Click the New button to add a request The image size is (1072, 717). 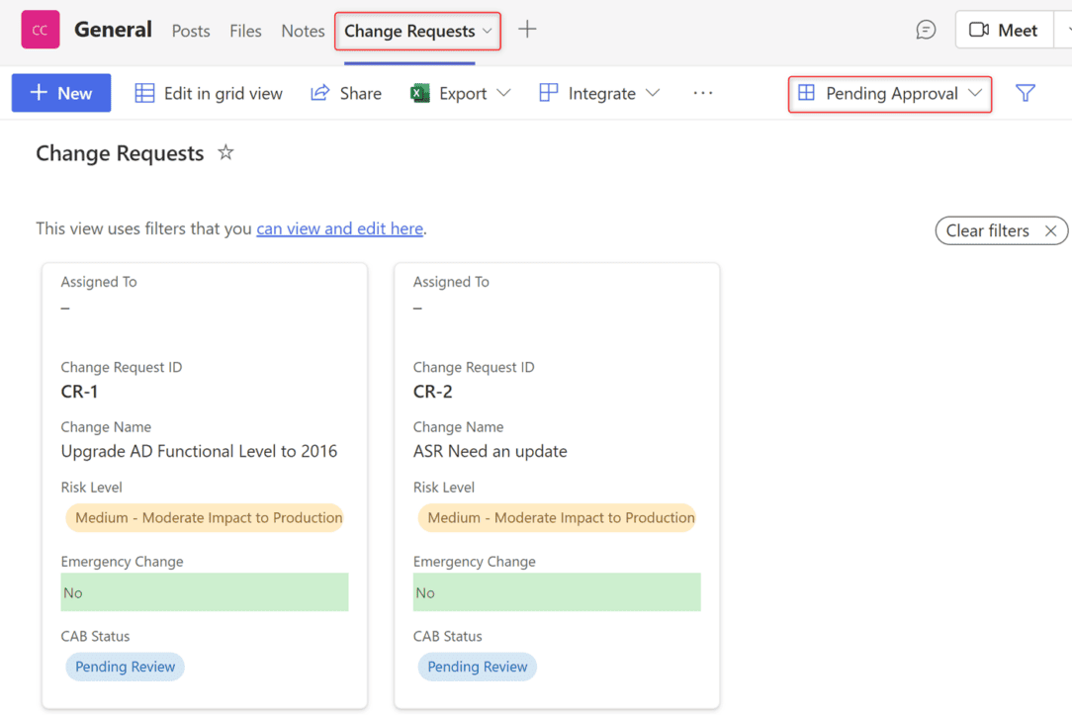coord(60,92)
